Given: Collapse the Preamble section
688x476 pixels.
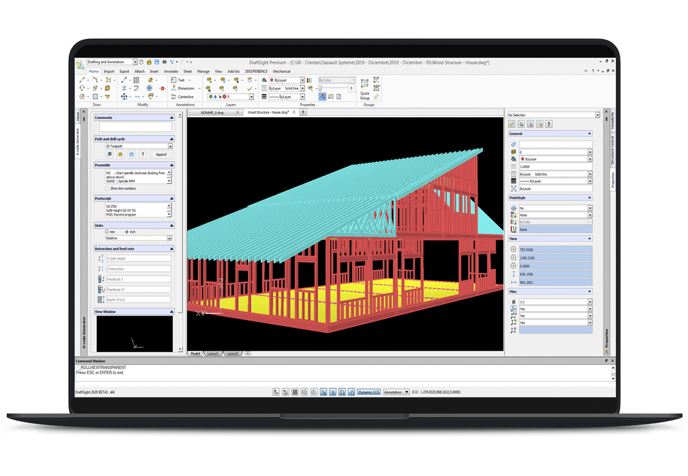Looking at the screenshot, I should [x=172, y=165].
